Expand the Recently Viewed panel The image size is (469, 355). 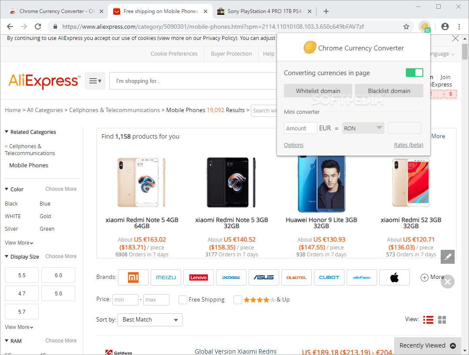[428, 345]
